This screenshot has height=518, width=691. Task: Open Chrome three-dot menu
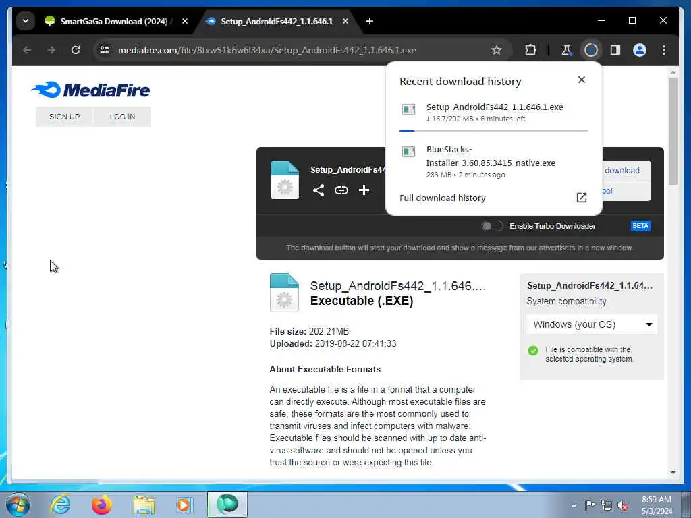[664, 50]
